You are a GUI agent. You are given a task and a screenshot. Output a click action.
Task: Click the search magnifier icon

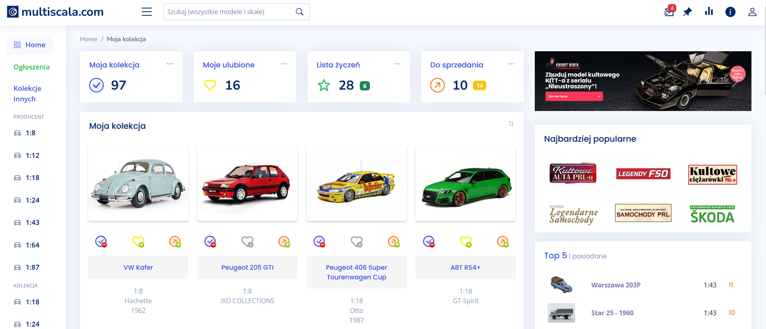(x=300, y=12)
